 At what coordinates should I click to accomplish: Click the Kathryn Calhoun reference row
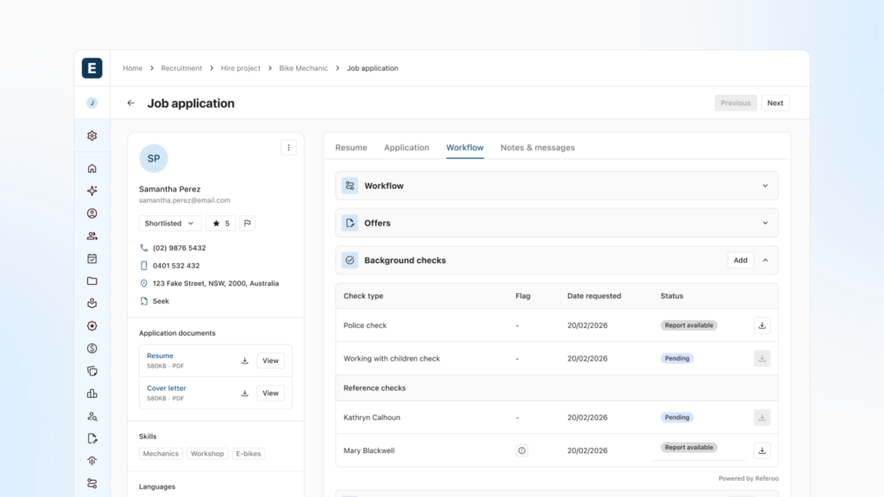tap(557, 418)
